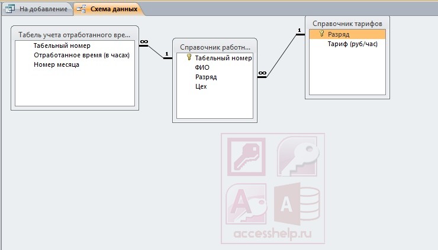Switch to the На добавление tab
The image size is (438, 250).
point(37,9)
